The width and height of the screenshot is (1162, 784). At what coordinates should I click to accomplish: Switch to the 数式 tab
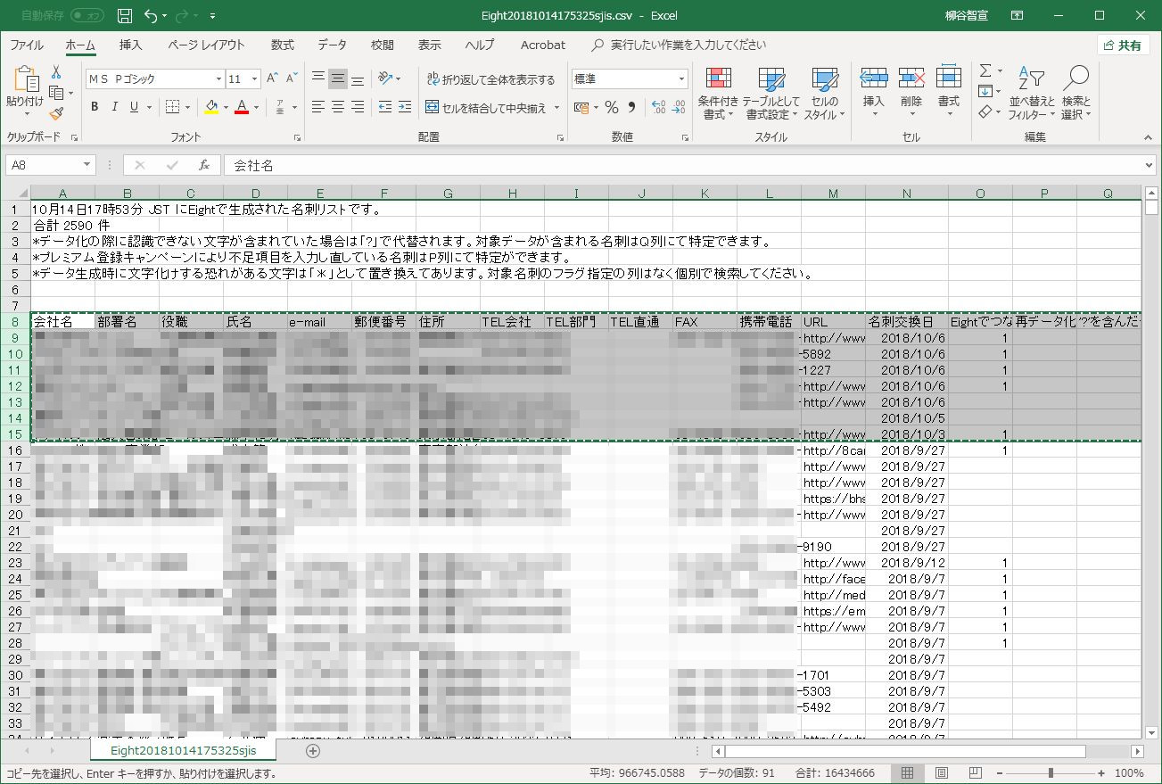[283, 45]
